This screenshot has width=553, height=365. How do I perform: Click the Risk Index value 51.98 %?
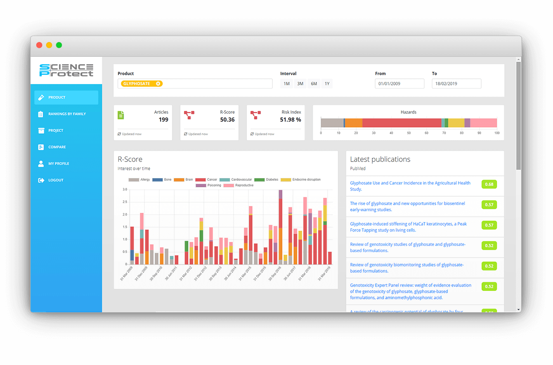point(291,120)
